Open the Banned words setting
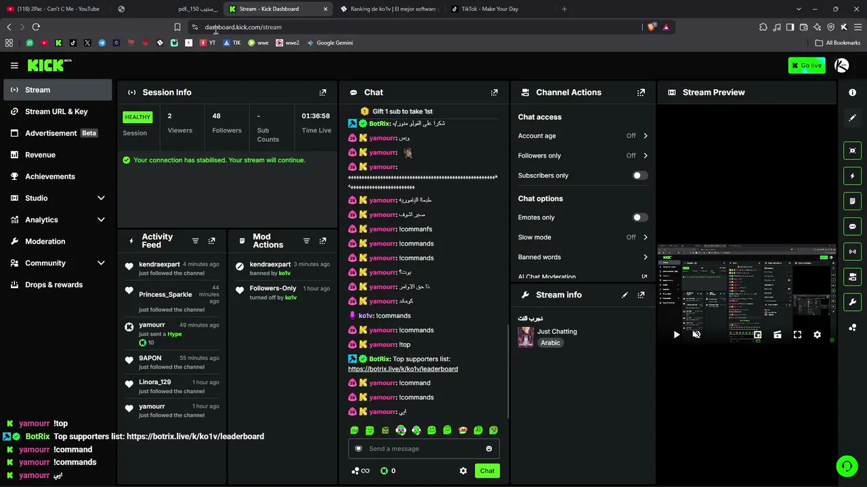 (x=583, y=257)
